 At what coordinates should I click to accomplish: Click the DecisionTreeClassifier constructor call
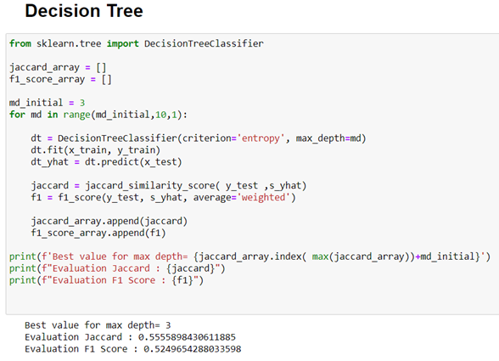point(199,138)
